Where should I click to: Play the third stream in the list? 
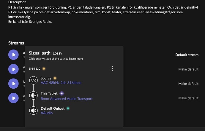[13, 84]
